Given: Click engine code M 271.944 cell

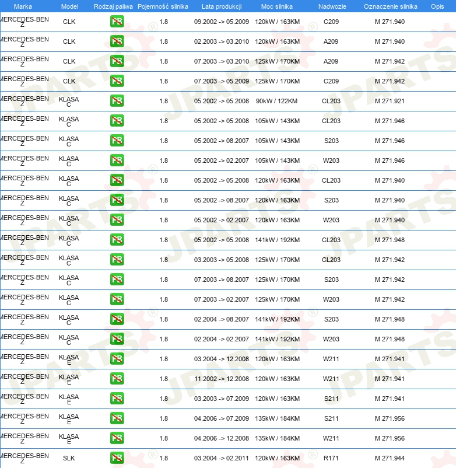Looking at the screenshot, I should 390,458.
